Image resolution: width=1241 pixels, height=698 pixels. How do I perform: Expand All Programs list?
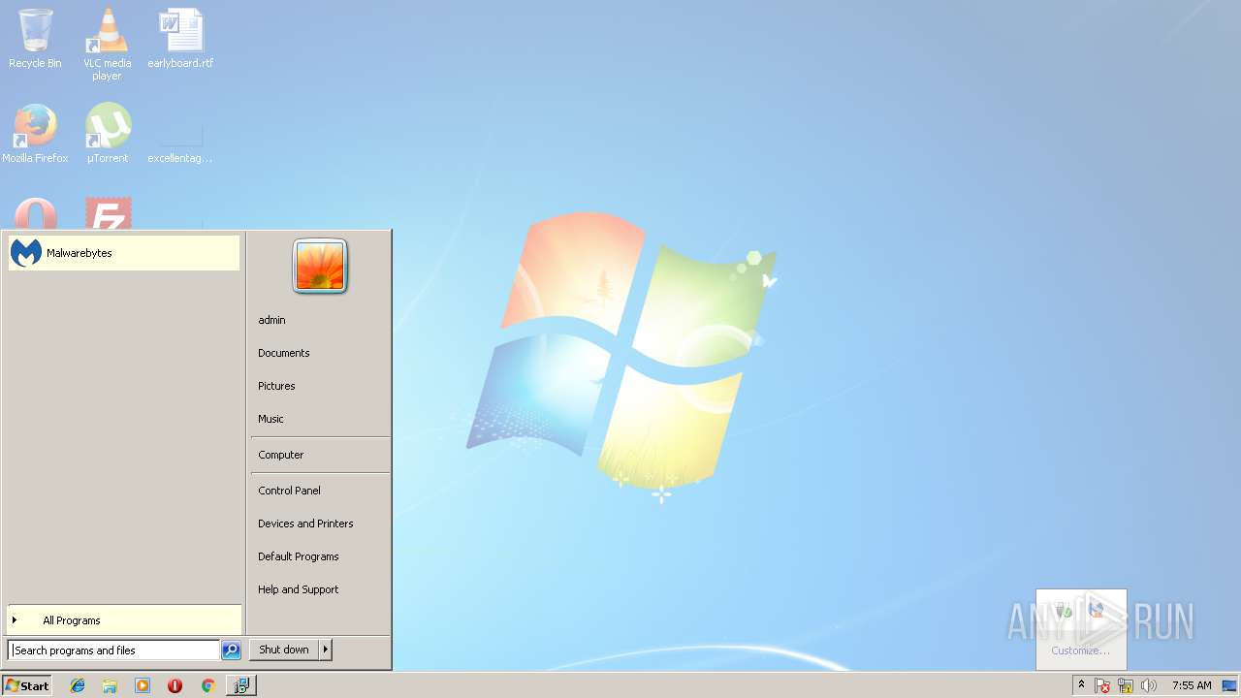click(x=123, y=620)
